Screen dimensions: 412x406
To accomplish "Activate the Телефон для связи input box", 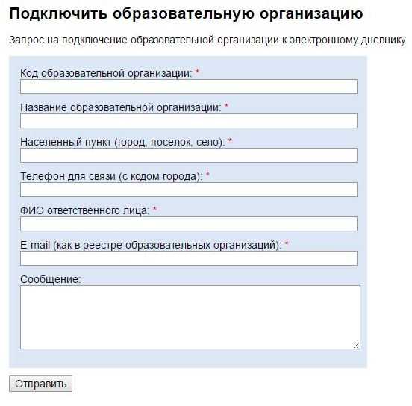I will pyautogui.click(x=189, y=190).
